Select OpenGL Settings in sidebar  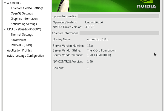(x=22, y=13)
